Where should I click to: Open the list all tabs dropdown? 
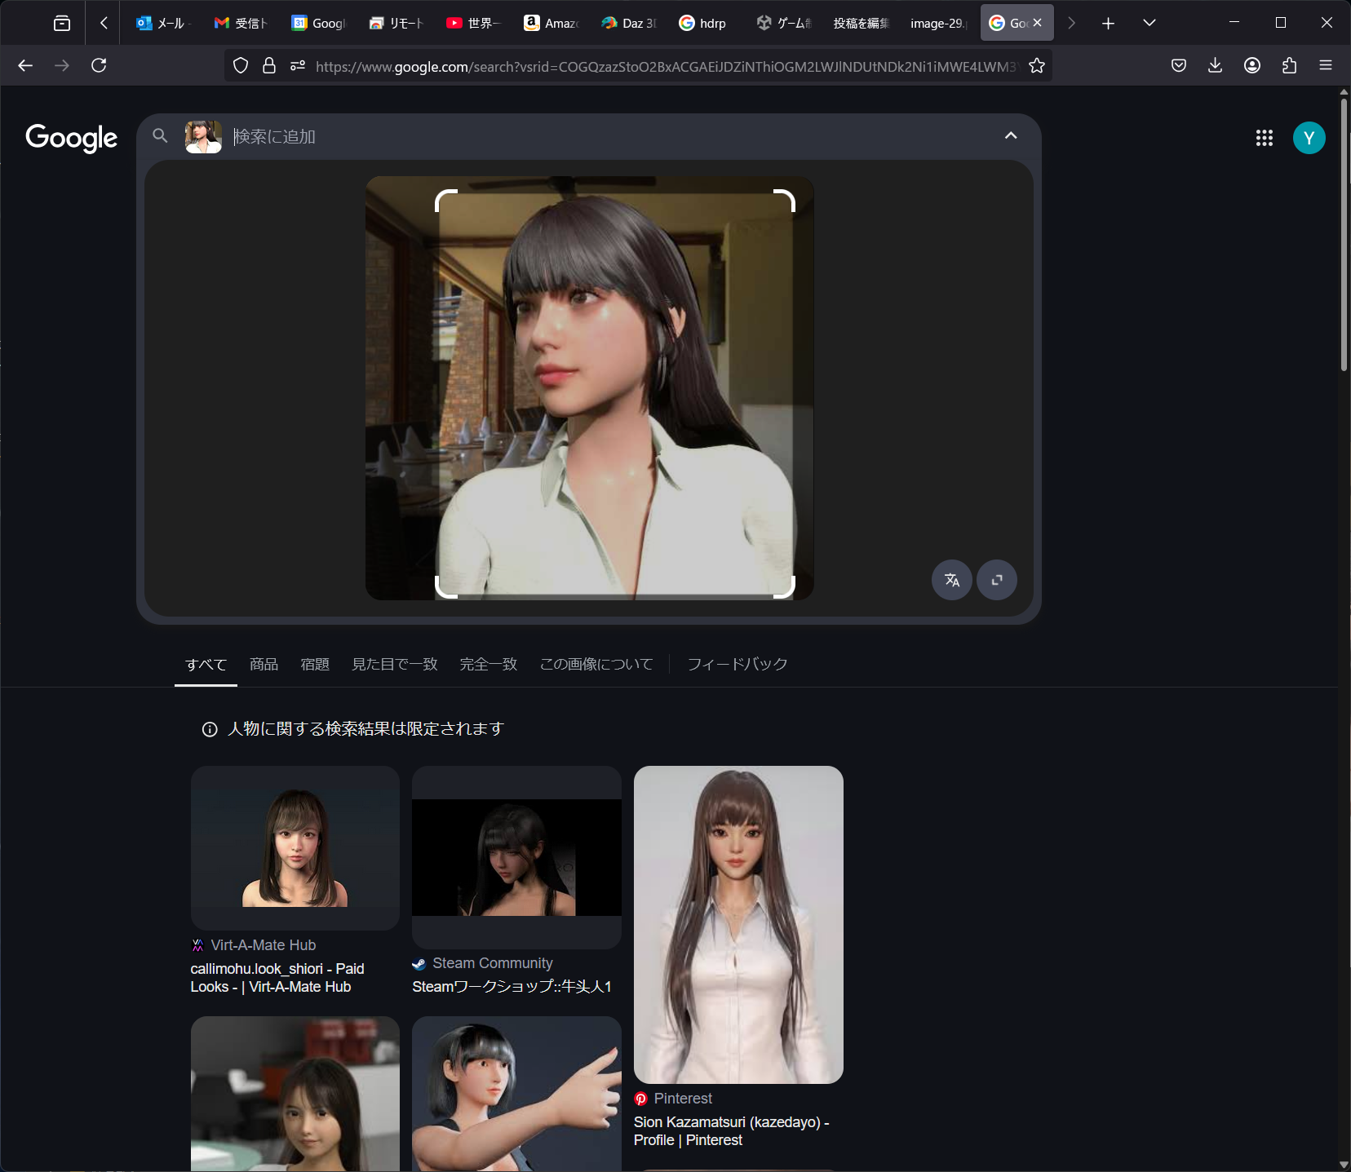[x=1149, y=23]
